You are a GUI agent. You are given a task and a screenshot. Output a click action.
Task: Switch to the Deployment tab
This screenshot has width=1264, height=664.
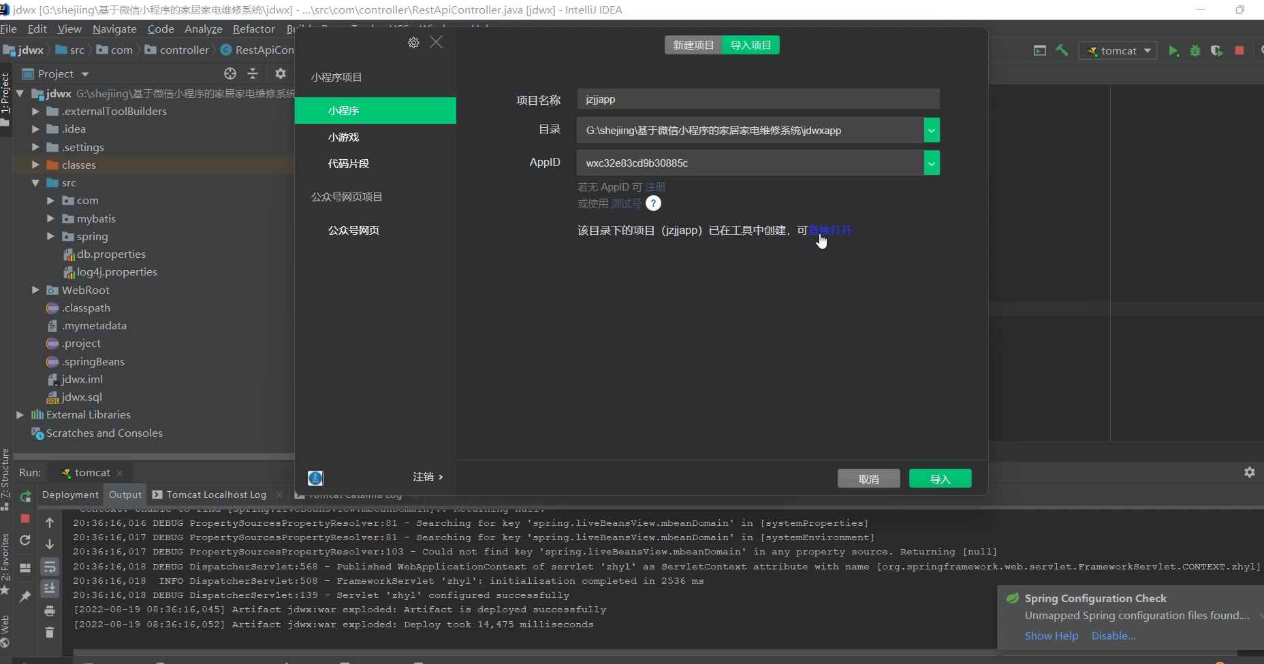coord(70,495)
